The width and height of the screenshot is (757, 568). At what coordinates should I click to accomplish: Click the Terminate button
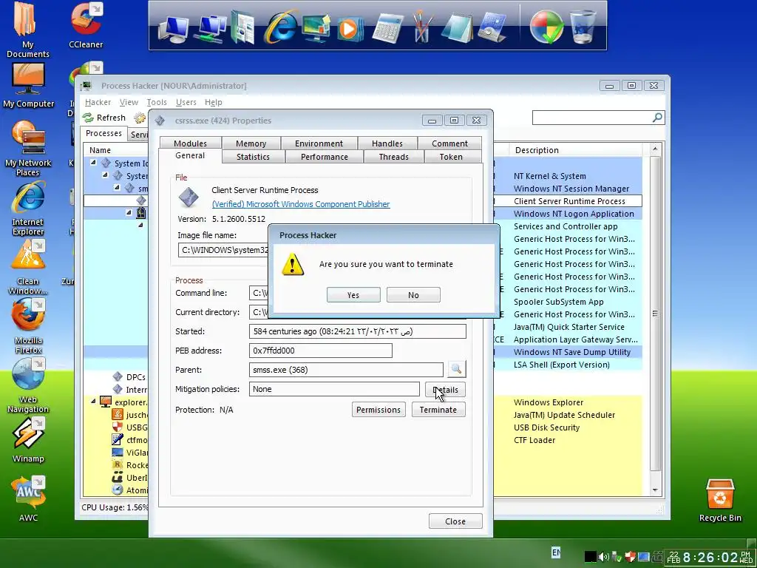point(438,410)
